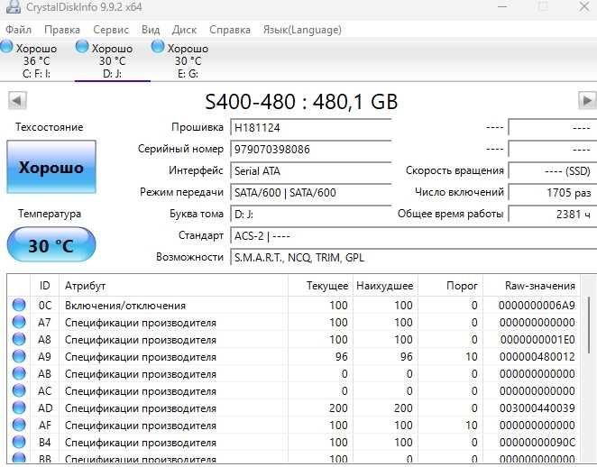The width and height of the screenshot is (597, 467).
Task: Go to previous disk with left arrow
Action: point(17,101)
